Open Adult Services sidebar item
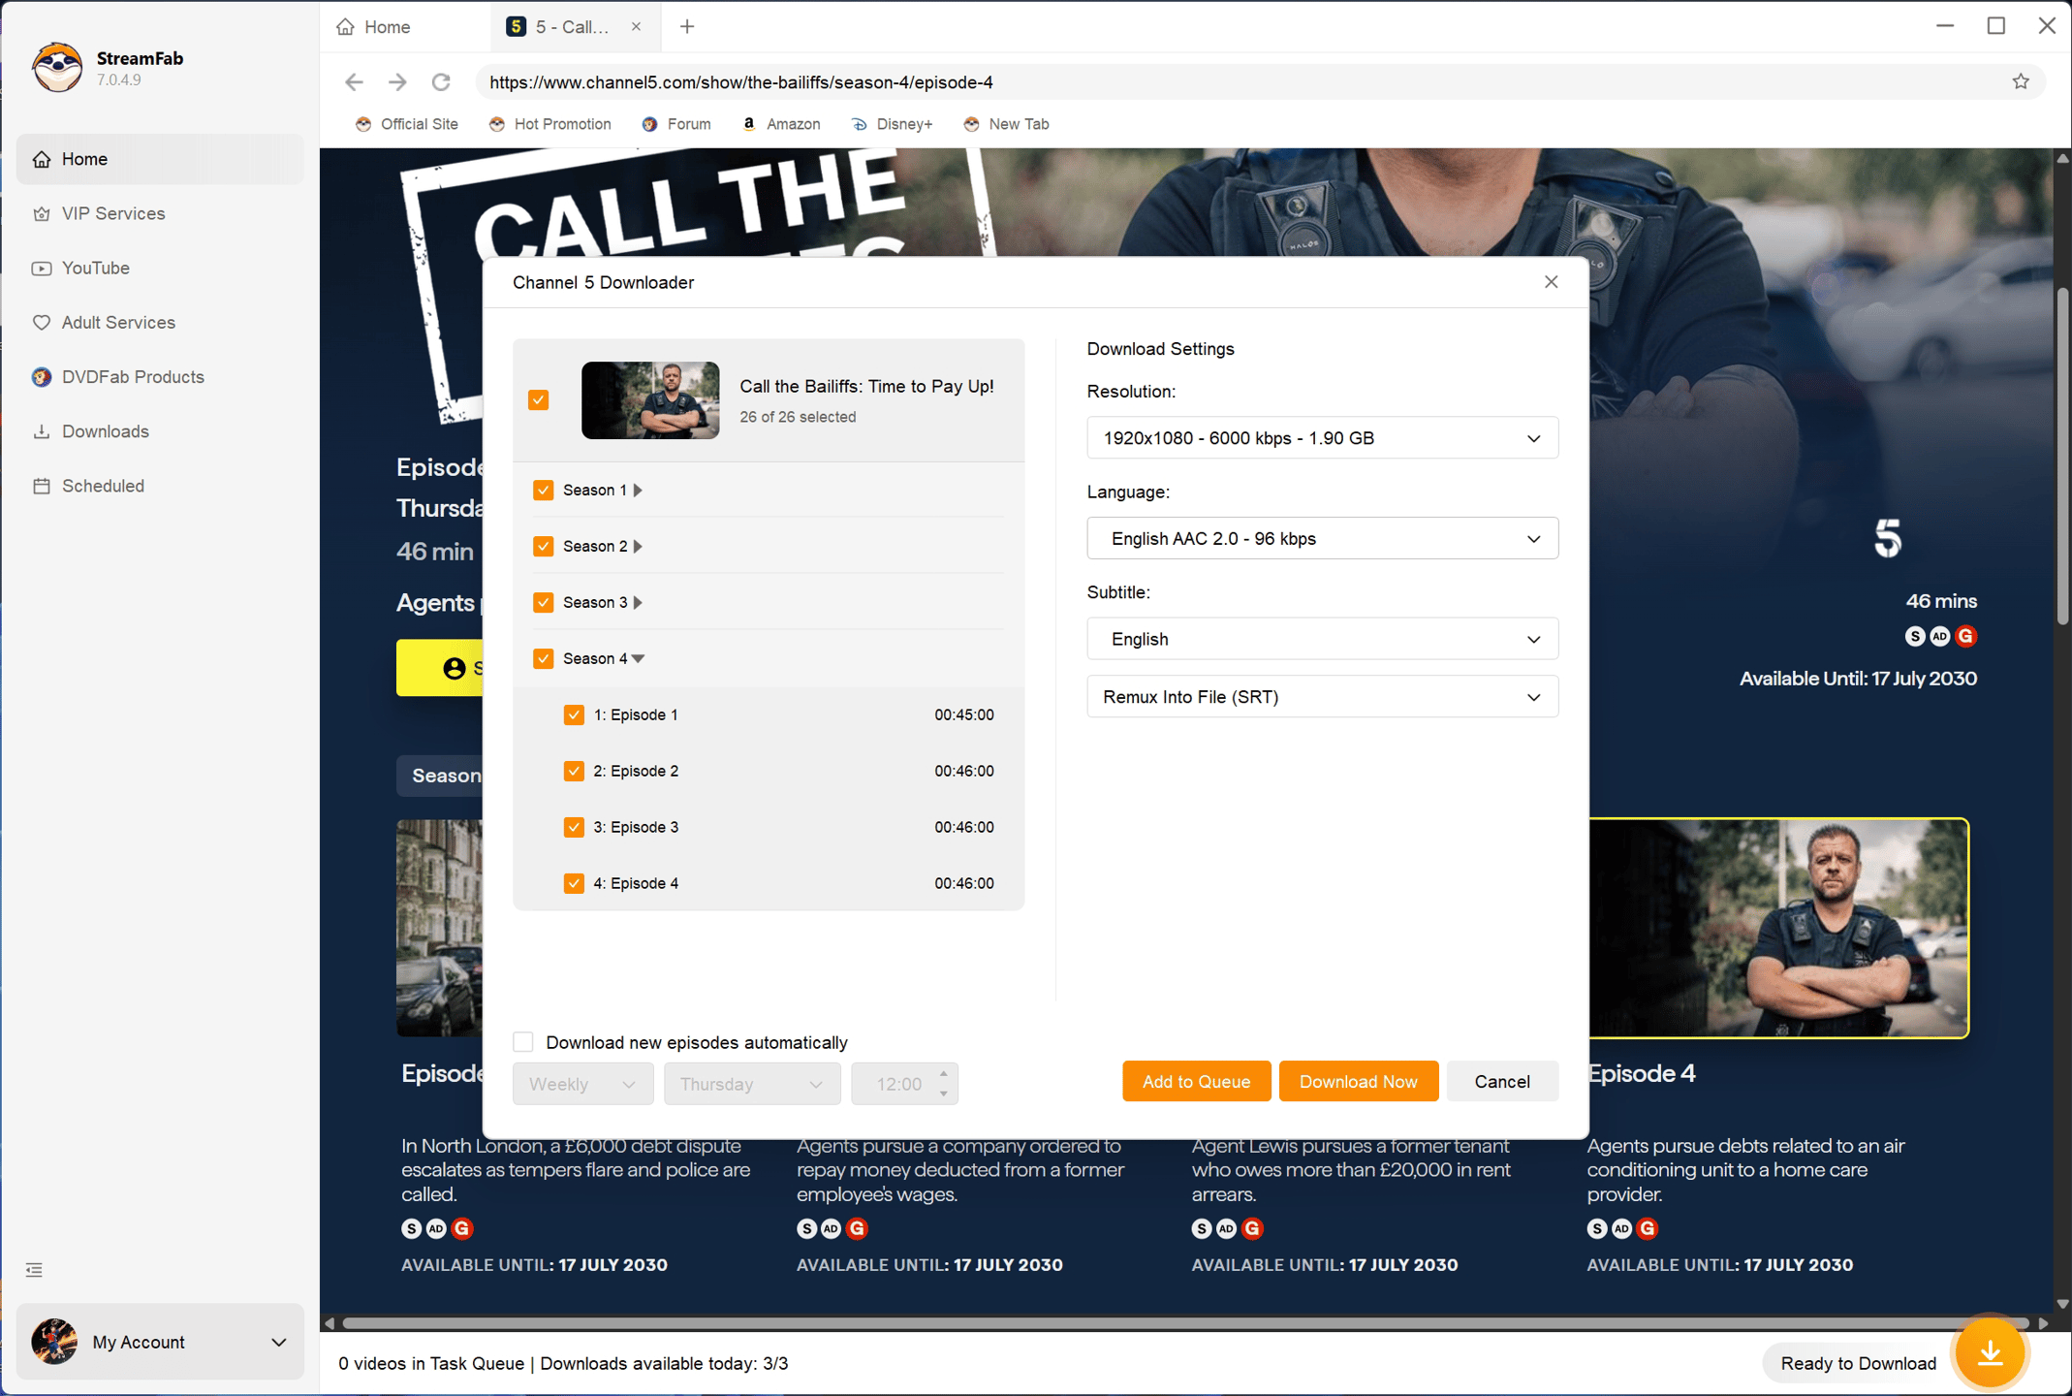This screenshot has width=2072, height=1396. (160, 323)
